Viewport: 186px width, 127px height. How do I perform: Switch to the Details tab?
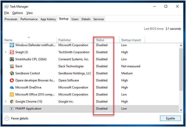click(x=86, y=19)
